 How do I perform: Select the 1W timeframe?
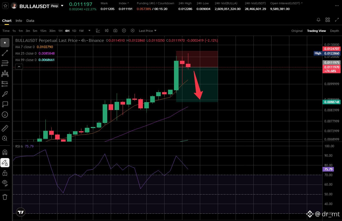[81, 31]
